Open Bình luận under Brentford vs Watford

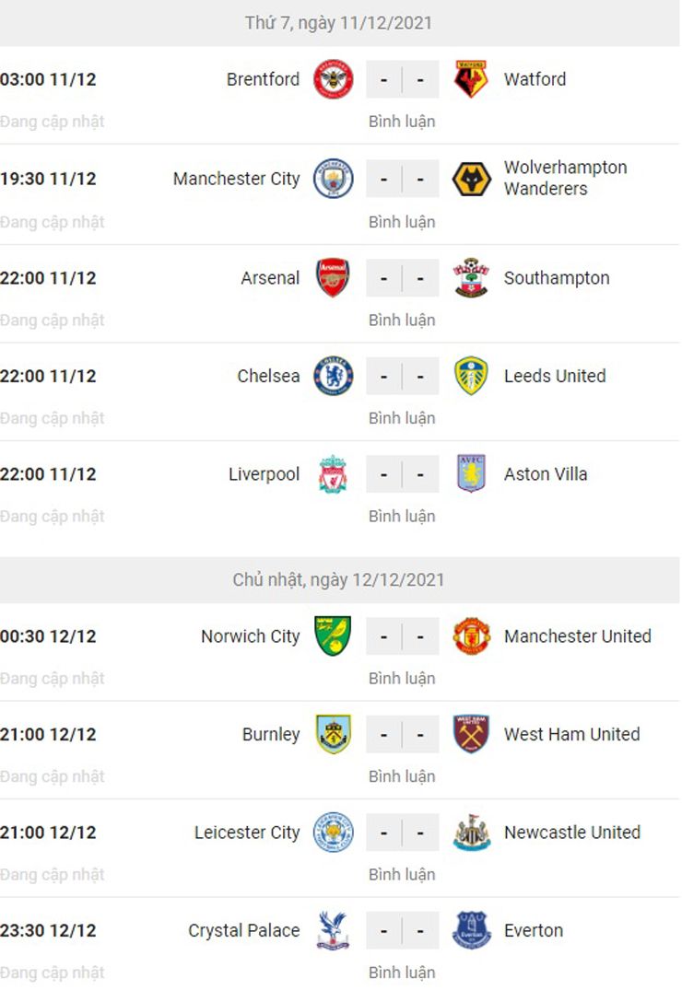(402, 122)
